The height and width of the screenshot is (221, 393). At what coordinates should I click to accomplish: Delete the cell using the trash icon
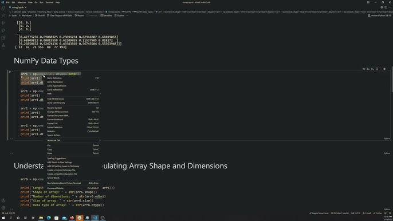pyautogui.click(x=384, y=69)
